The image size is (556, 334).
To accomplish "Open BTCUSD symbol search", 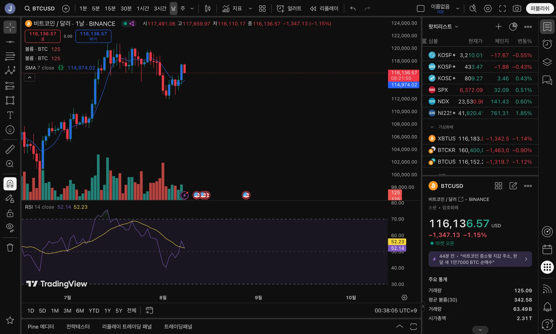I will [x=40, y=8].
